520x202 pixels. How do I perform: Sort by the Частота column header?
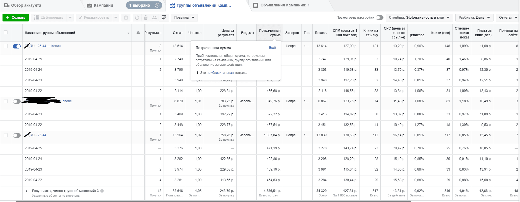tap(195, 33)
